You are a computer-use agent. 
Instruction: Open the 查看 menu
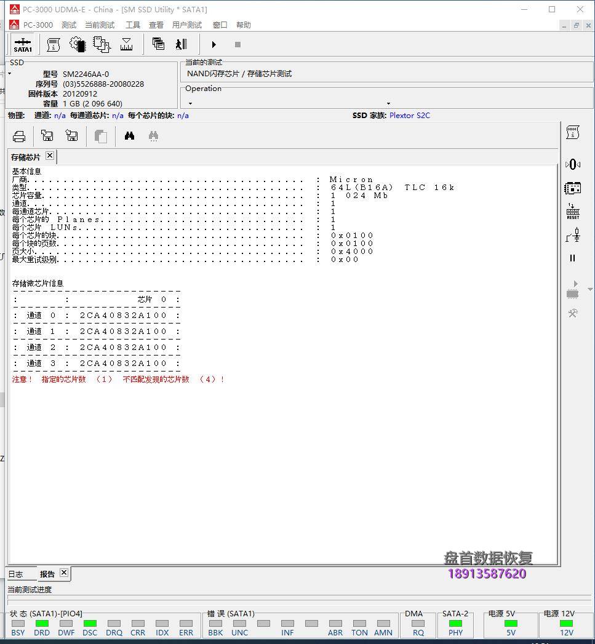click(156, 25)
